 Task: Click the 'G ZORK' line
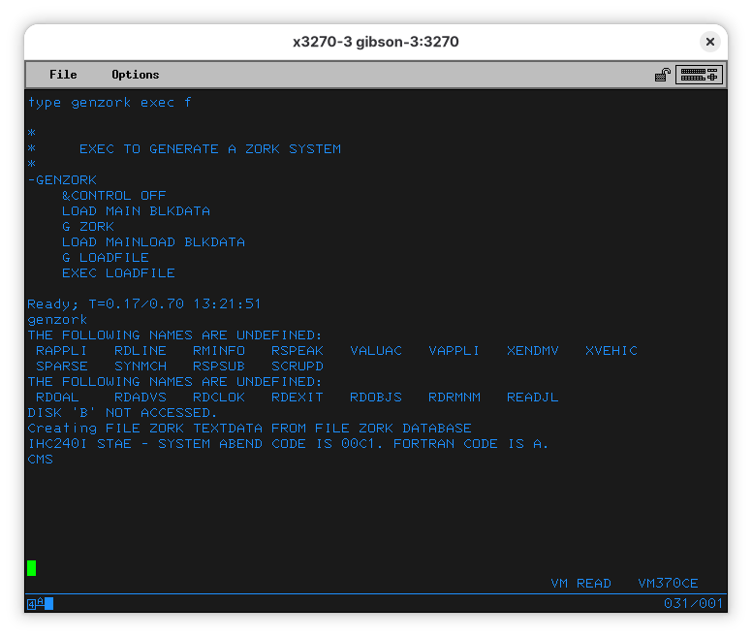[88, 227]
